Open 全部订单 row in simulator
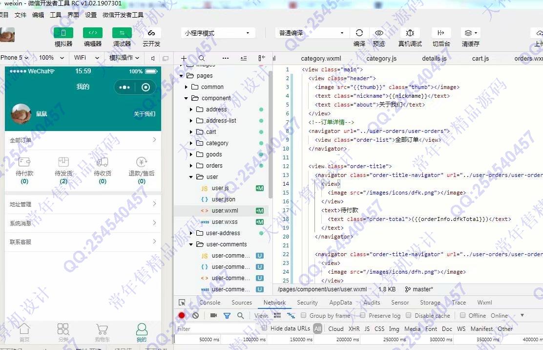This screenshot has width=543, height=350. (x=83, y=140)
